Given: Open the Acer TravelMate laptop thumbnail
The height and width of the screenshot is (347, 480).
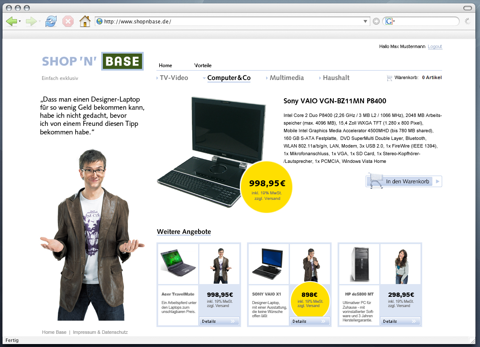Looking at the screenshot, I should coord(178,264).
